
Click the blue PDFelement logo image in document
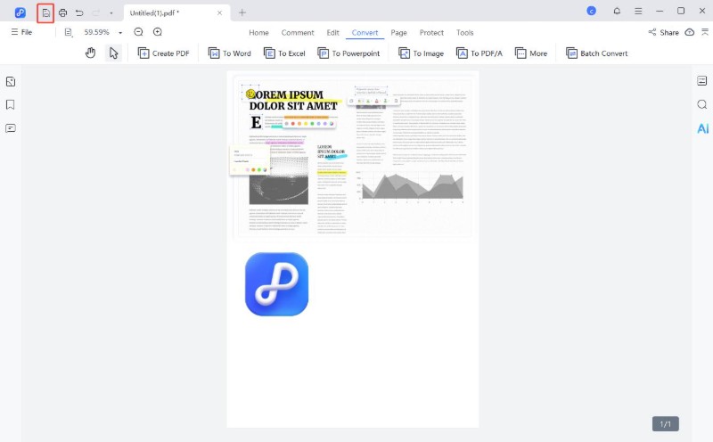(x=276, y=284)
